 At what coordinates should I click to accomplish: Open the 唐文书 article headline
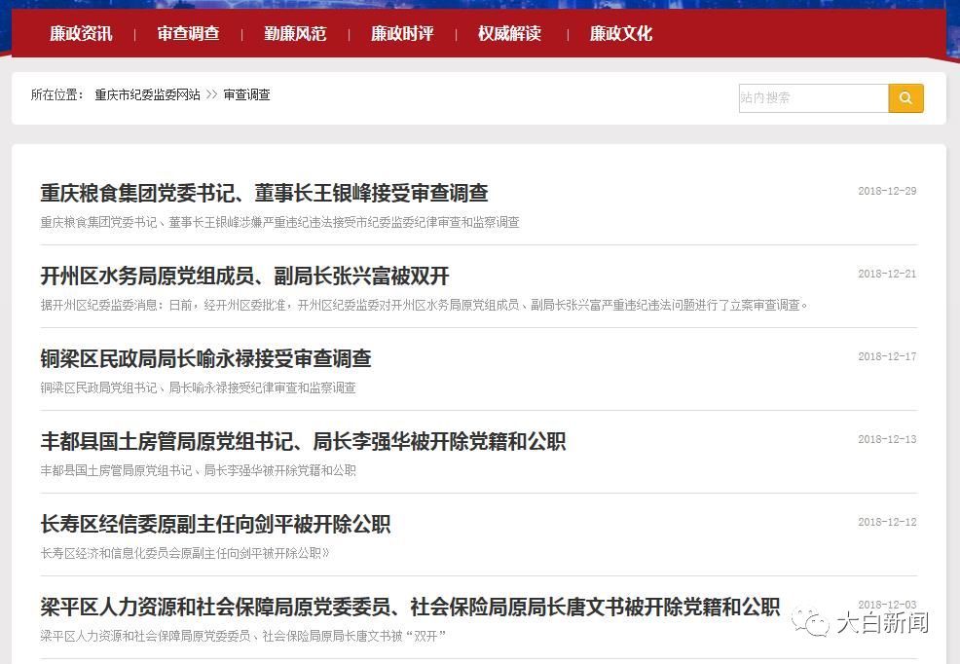tap(409, 606)
